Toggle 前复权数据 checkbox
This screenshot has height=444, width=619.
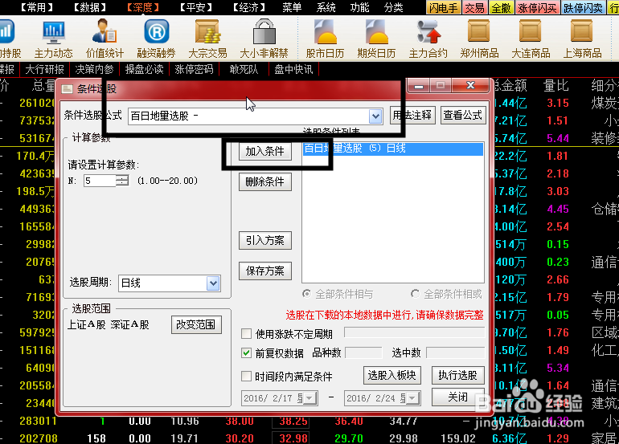[246, 353]
